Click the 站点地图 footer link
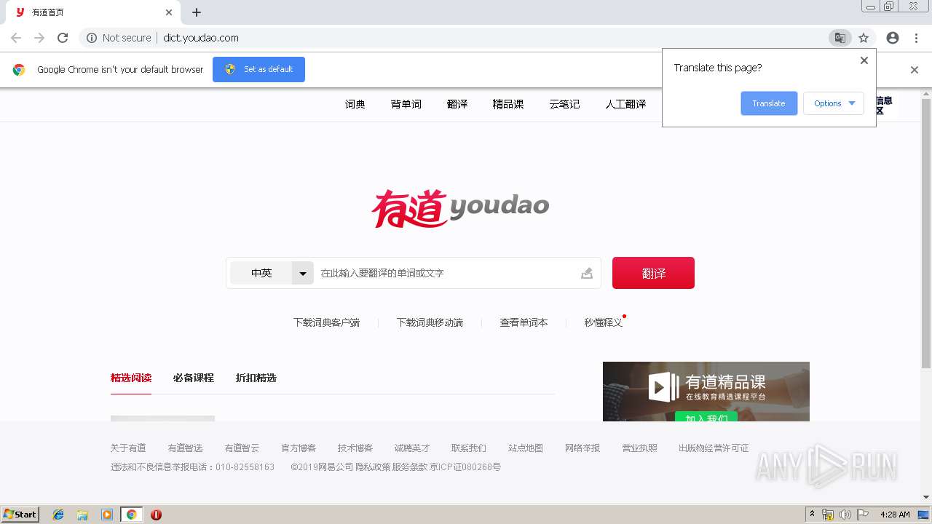The height and width of the screenshot is (524, 932). [x=526, y=448]
